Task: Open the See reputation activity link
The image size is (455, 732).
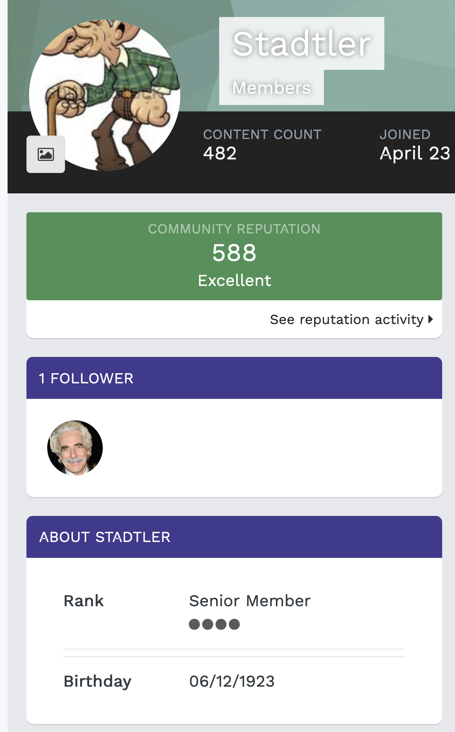Action: click(347, 320)
